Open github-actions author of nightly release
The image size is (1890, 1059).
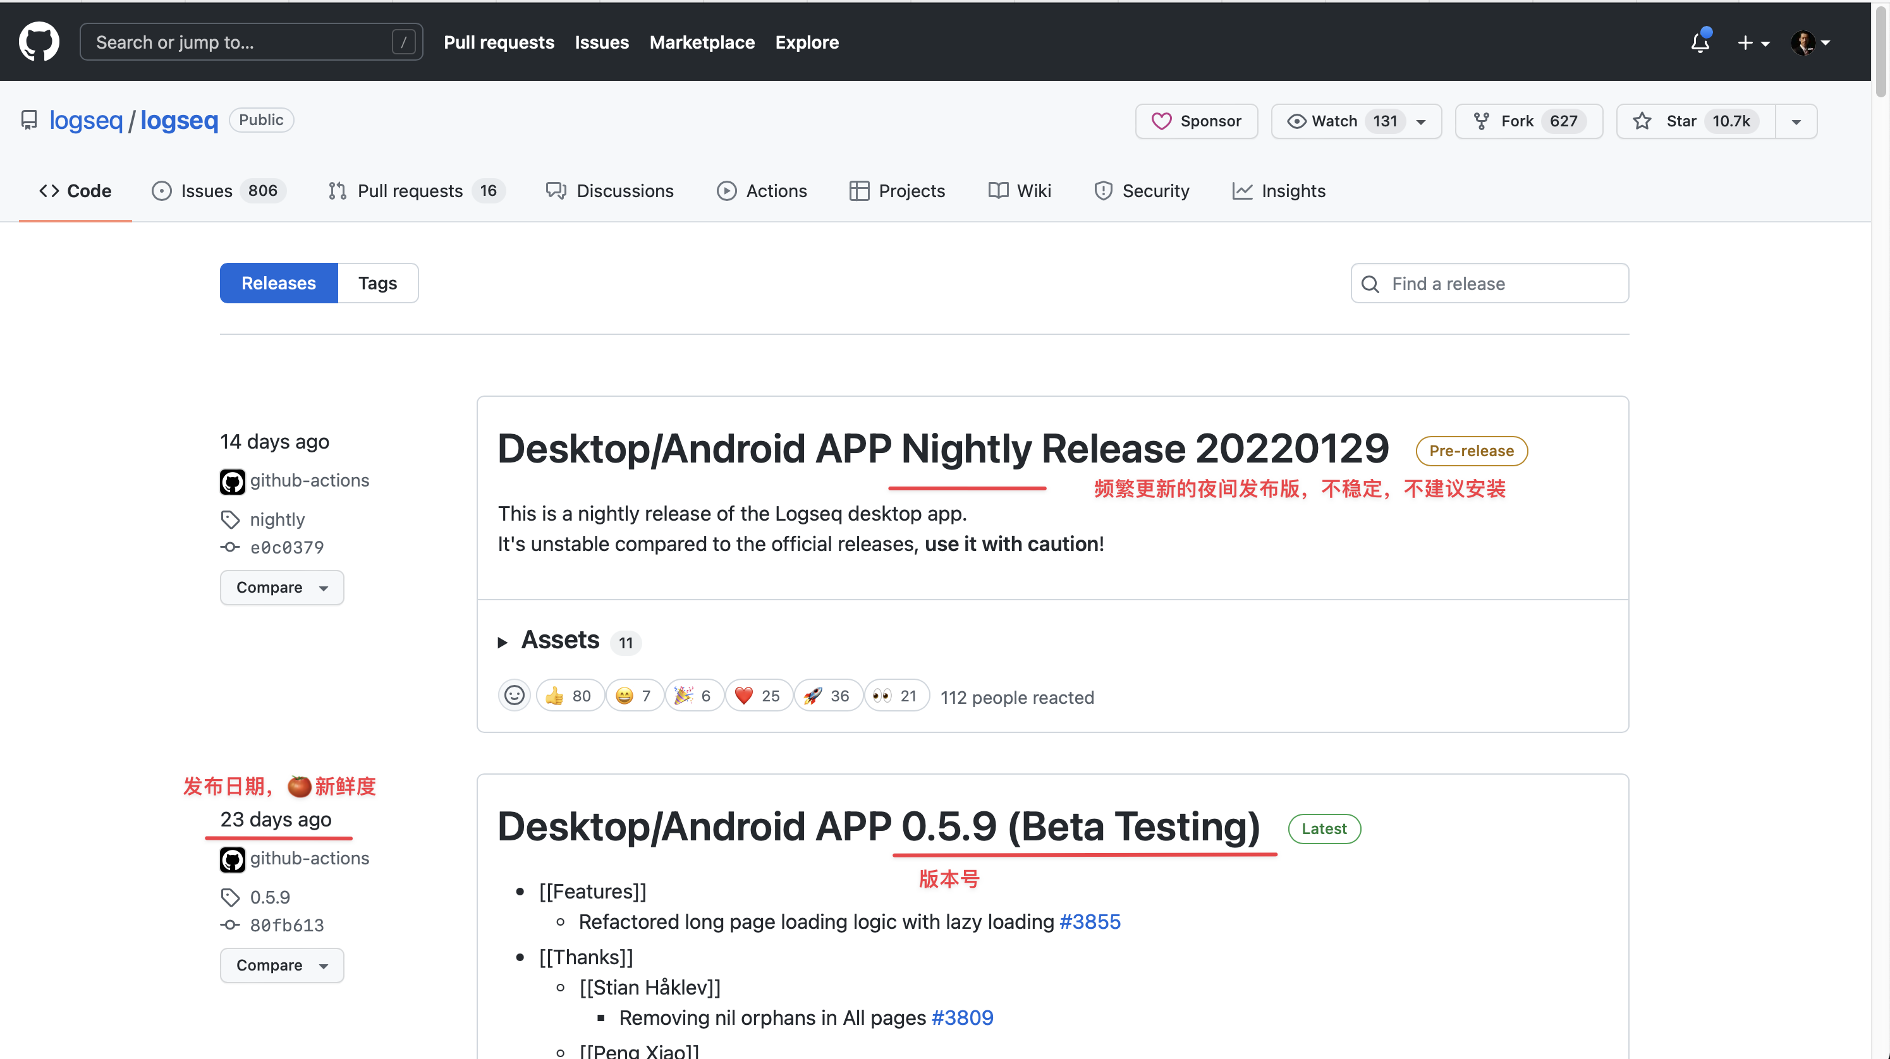click(x=310, y=480)
